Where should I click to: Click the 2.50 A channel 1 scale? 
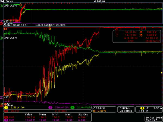pos(15,108)
